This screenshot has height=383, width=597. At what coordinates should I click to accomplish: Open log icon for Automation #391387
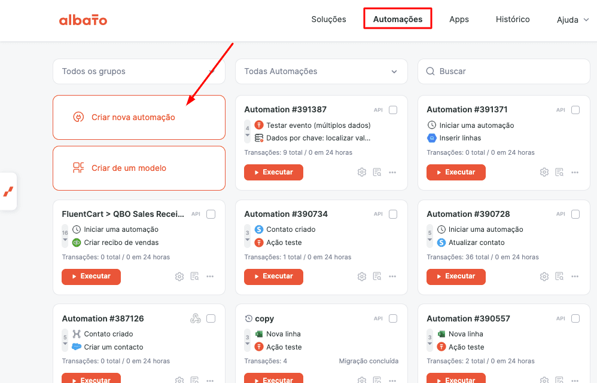(x=377, y=172)
